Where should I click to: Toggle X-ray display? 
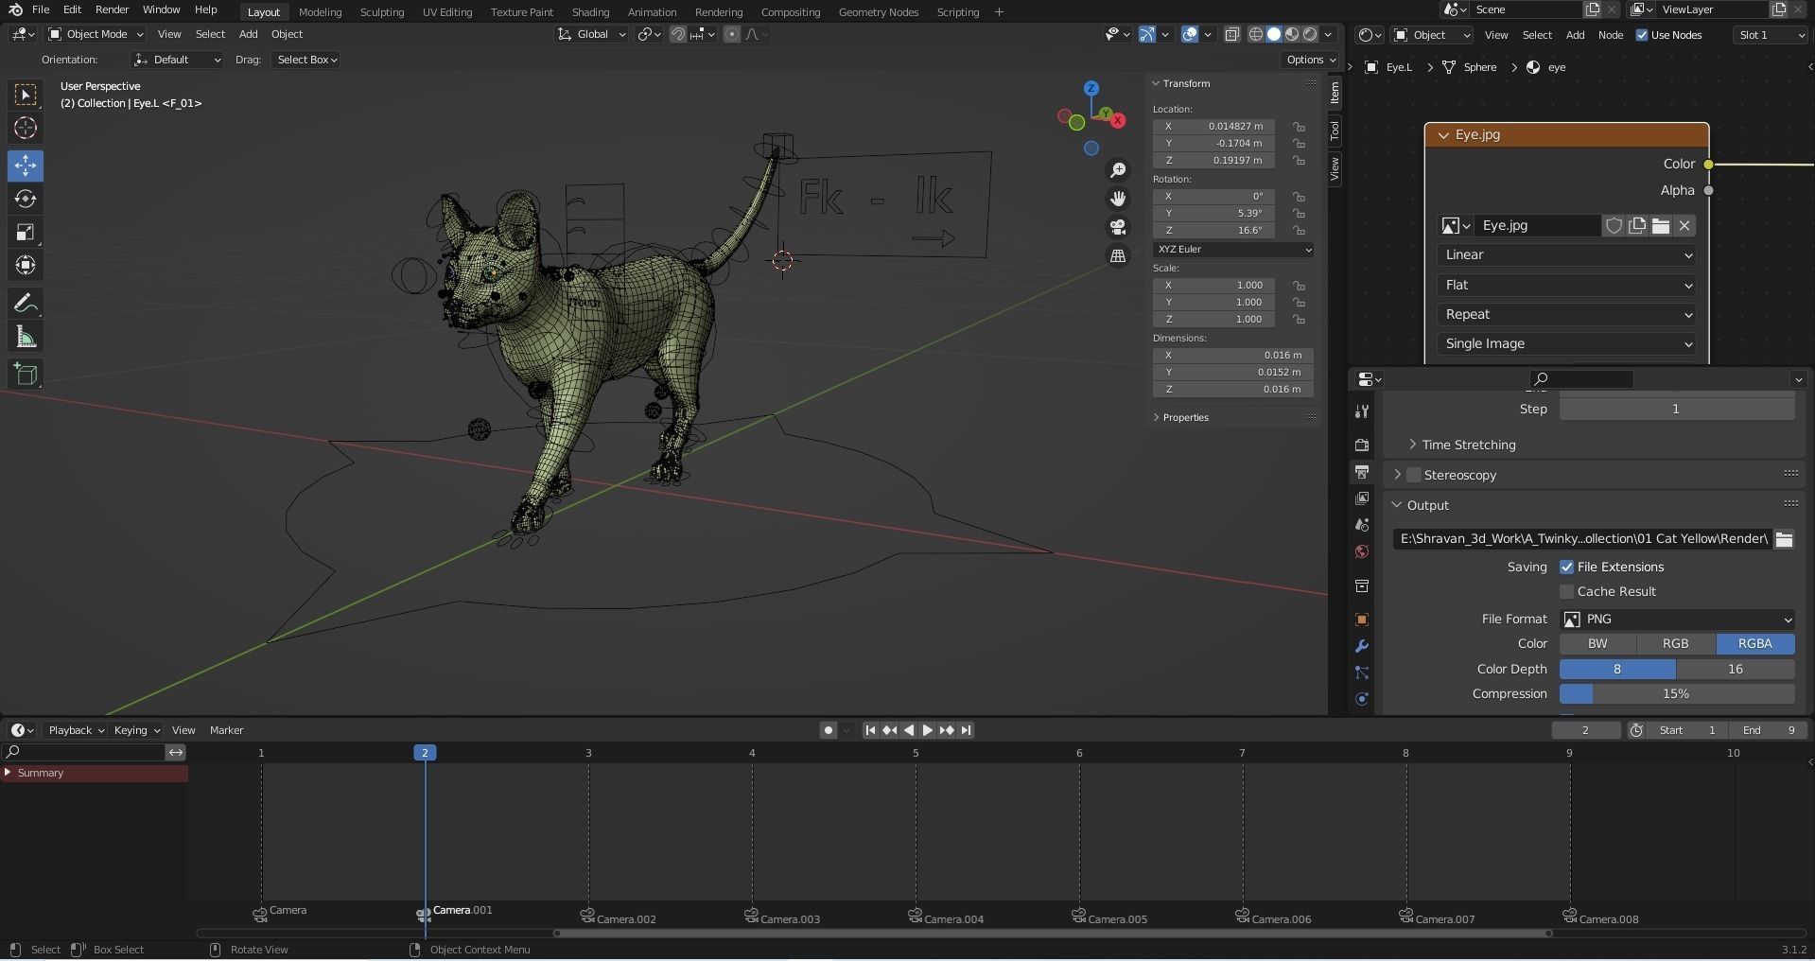tap(1231, 34)
